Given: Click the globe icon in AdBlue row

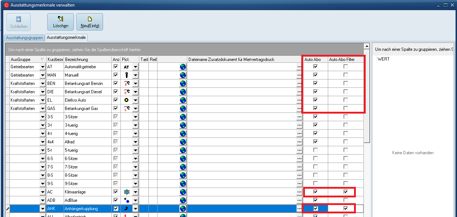Looking at the screenshot, I should [x=183, y=200].
